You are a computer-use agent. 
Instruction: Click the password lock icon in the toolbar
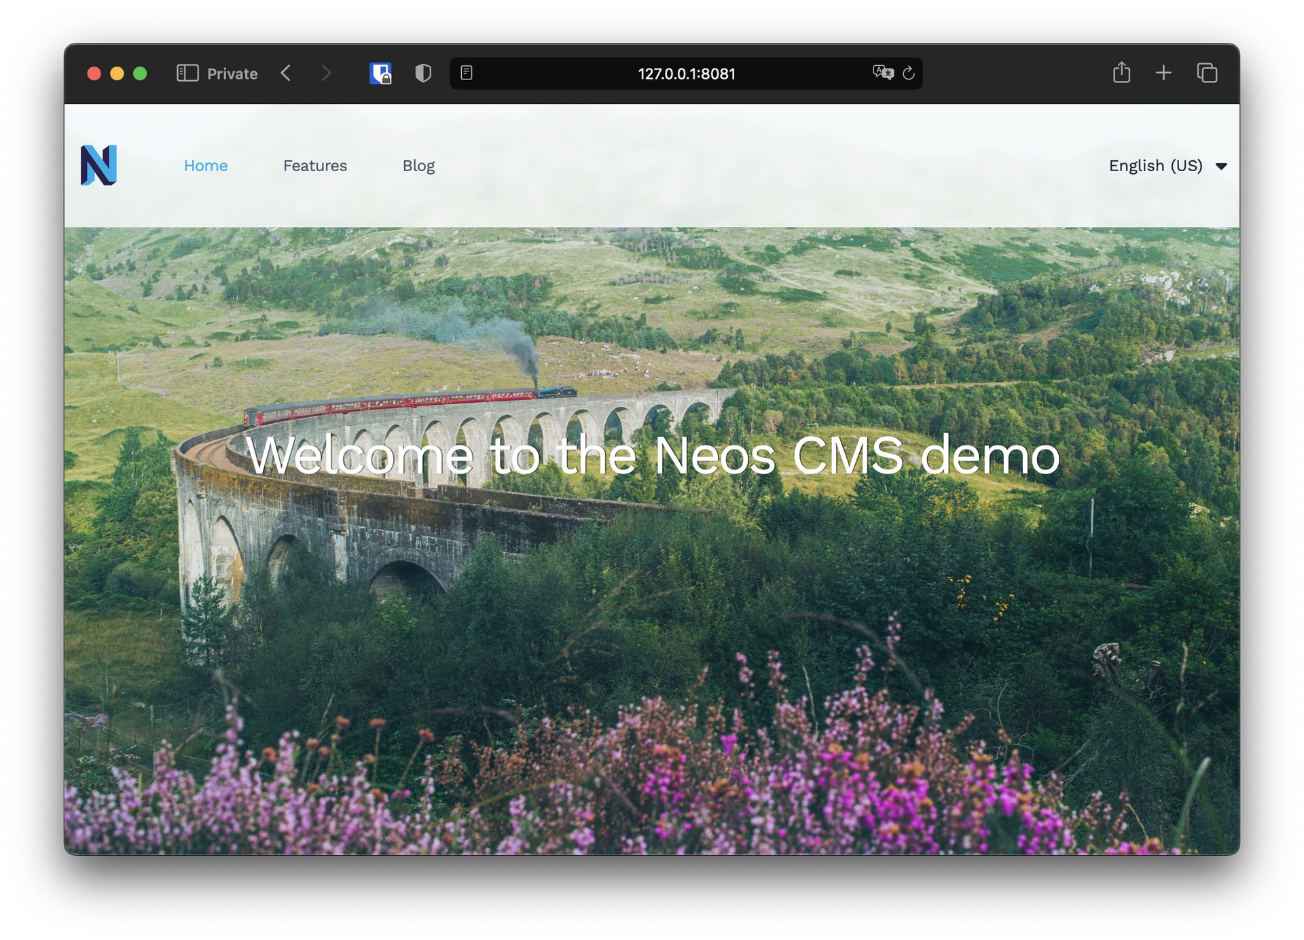(x=380, y=73)
